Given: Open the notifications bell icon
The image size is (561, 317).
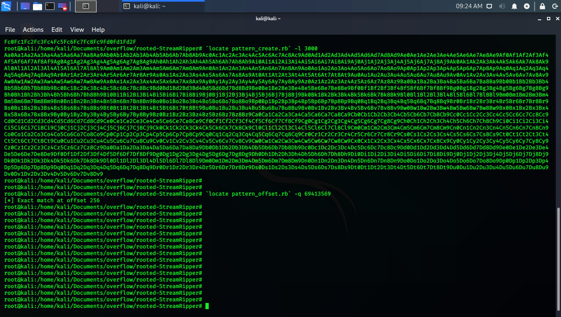Looking at the screenshot, I should pyautogui.click(x=514, y=6).
